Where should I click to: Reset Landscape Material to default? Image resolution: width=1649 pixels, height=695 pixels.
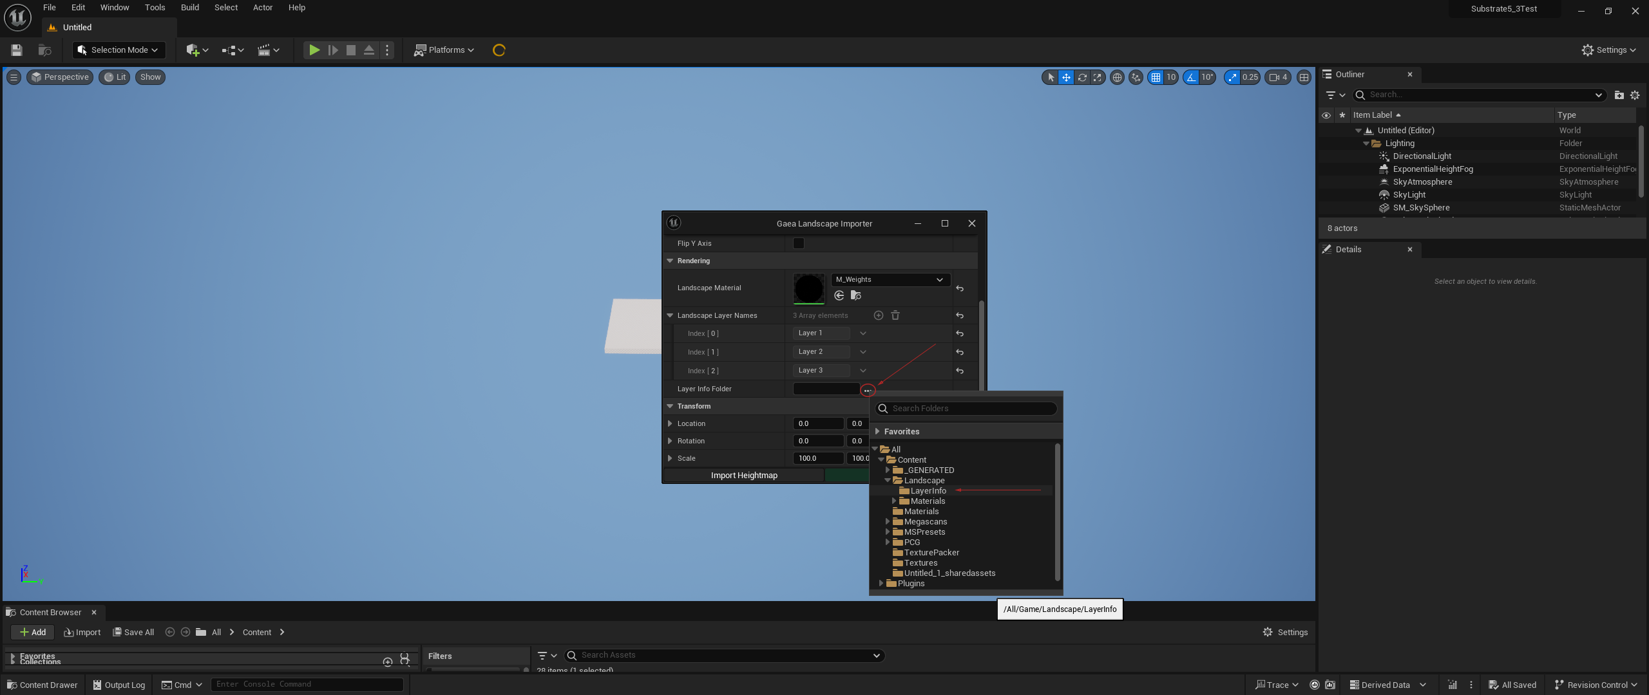point(960,288)
